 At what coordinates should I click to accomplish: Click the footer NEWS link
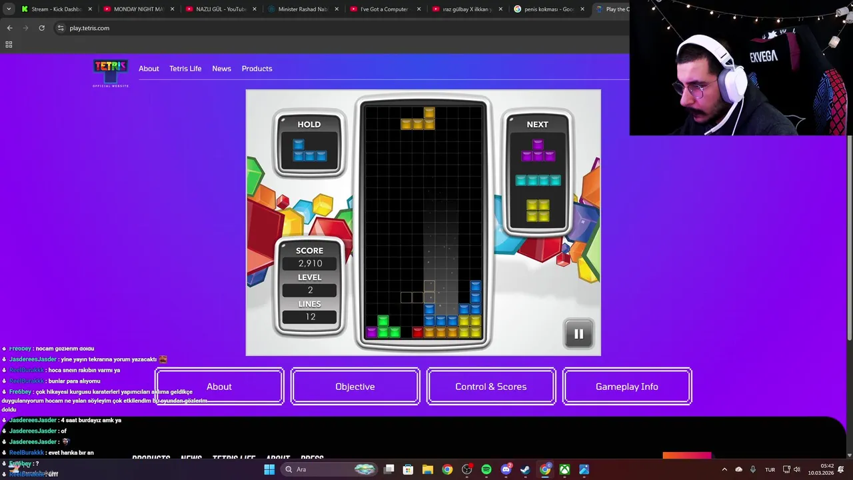click(x=191, y=458)
